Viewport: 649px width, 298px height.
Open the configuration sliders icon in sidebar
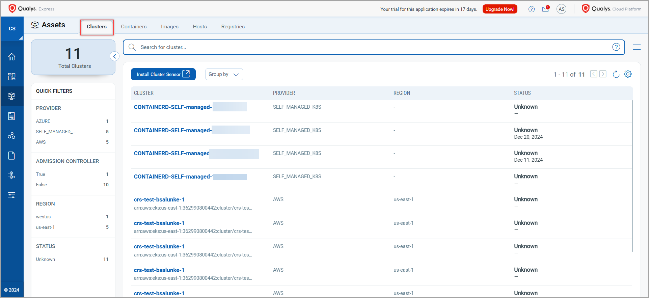[x=12, y=195]
